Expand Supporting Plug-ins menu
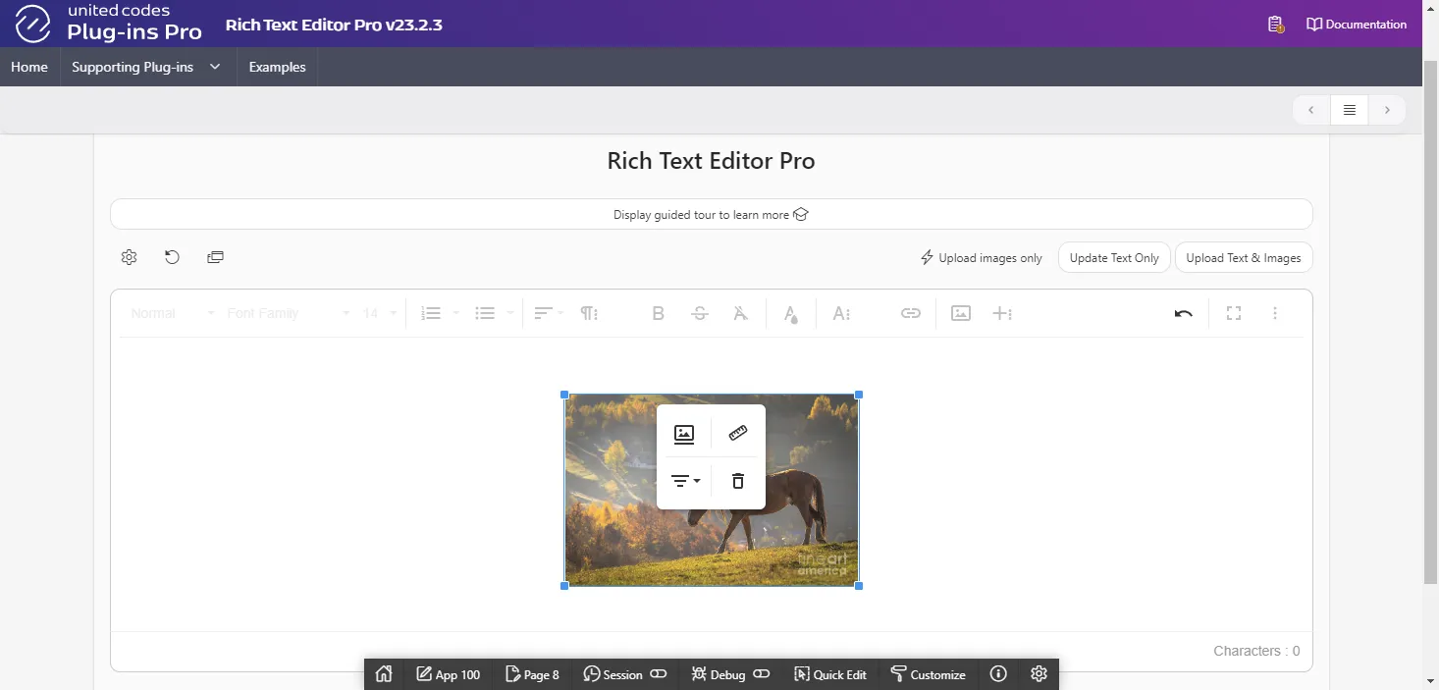 pos(146,67)
